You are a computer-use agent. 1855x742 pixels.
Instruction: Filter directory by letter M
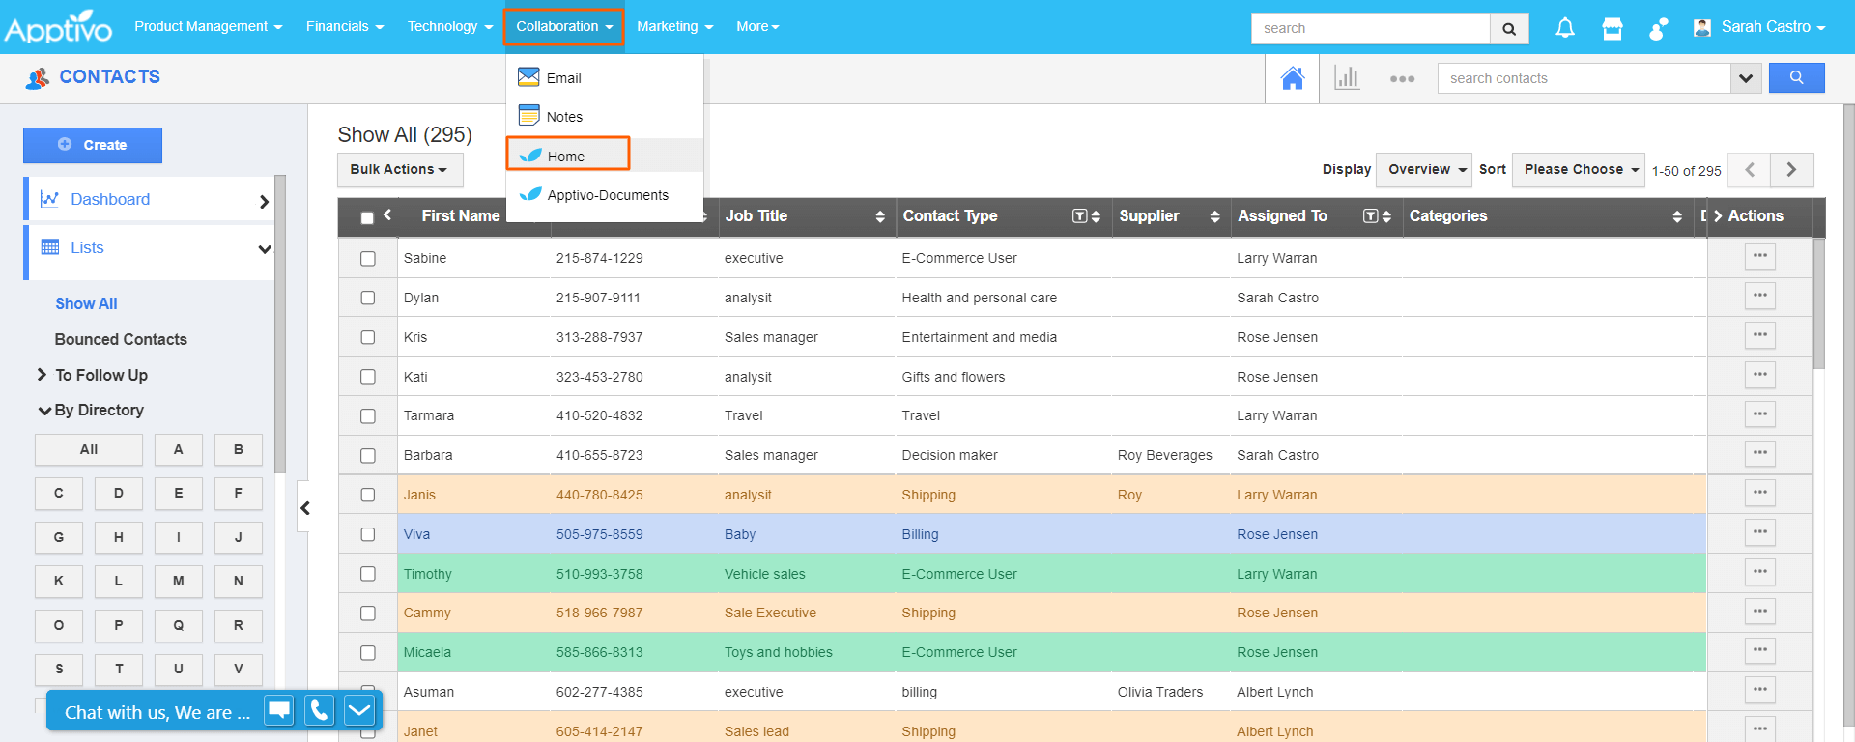tap(178, 581)
